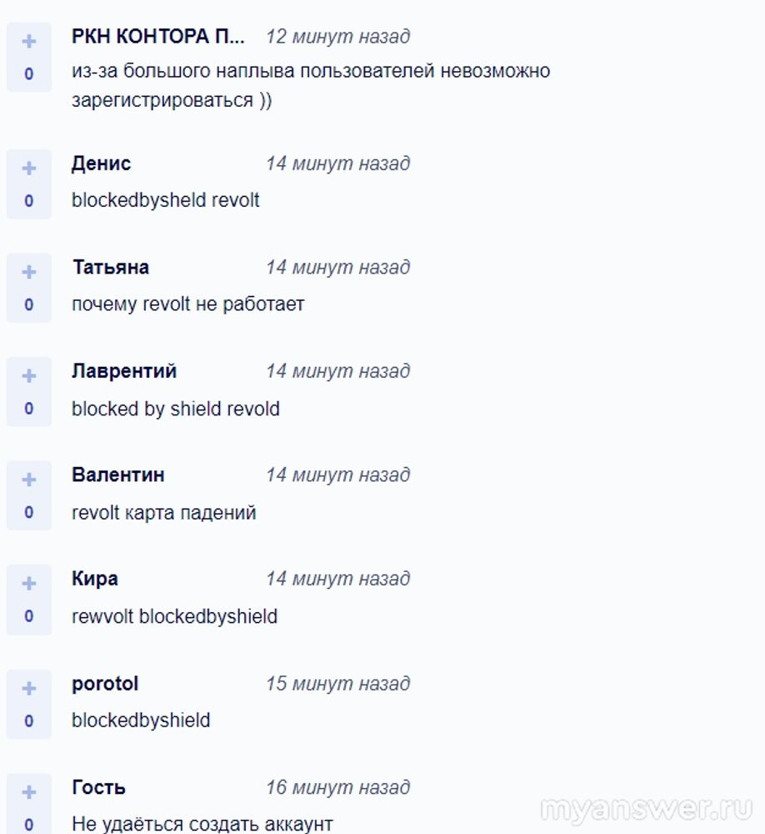Viewport: 765px width, 834px height.
Task: Click the '16 минут назад' timestamp by Гость
Action: click(337, 787)
